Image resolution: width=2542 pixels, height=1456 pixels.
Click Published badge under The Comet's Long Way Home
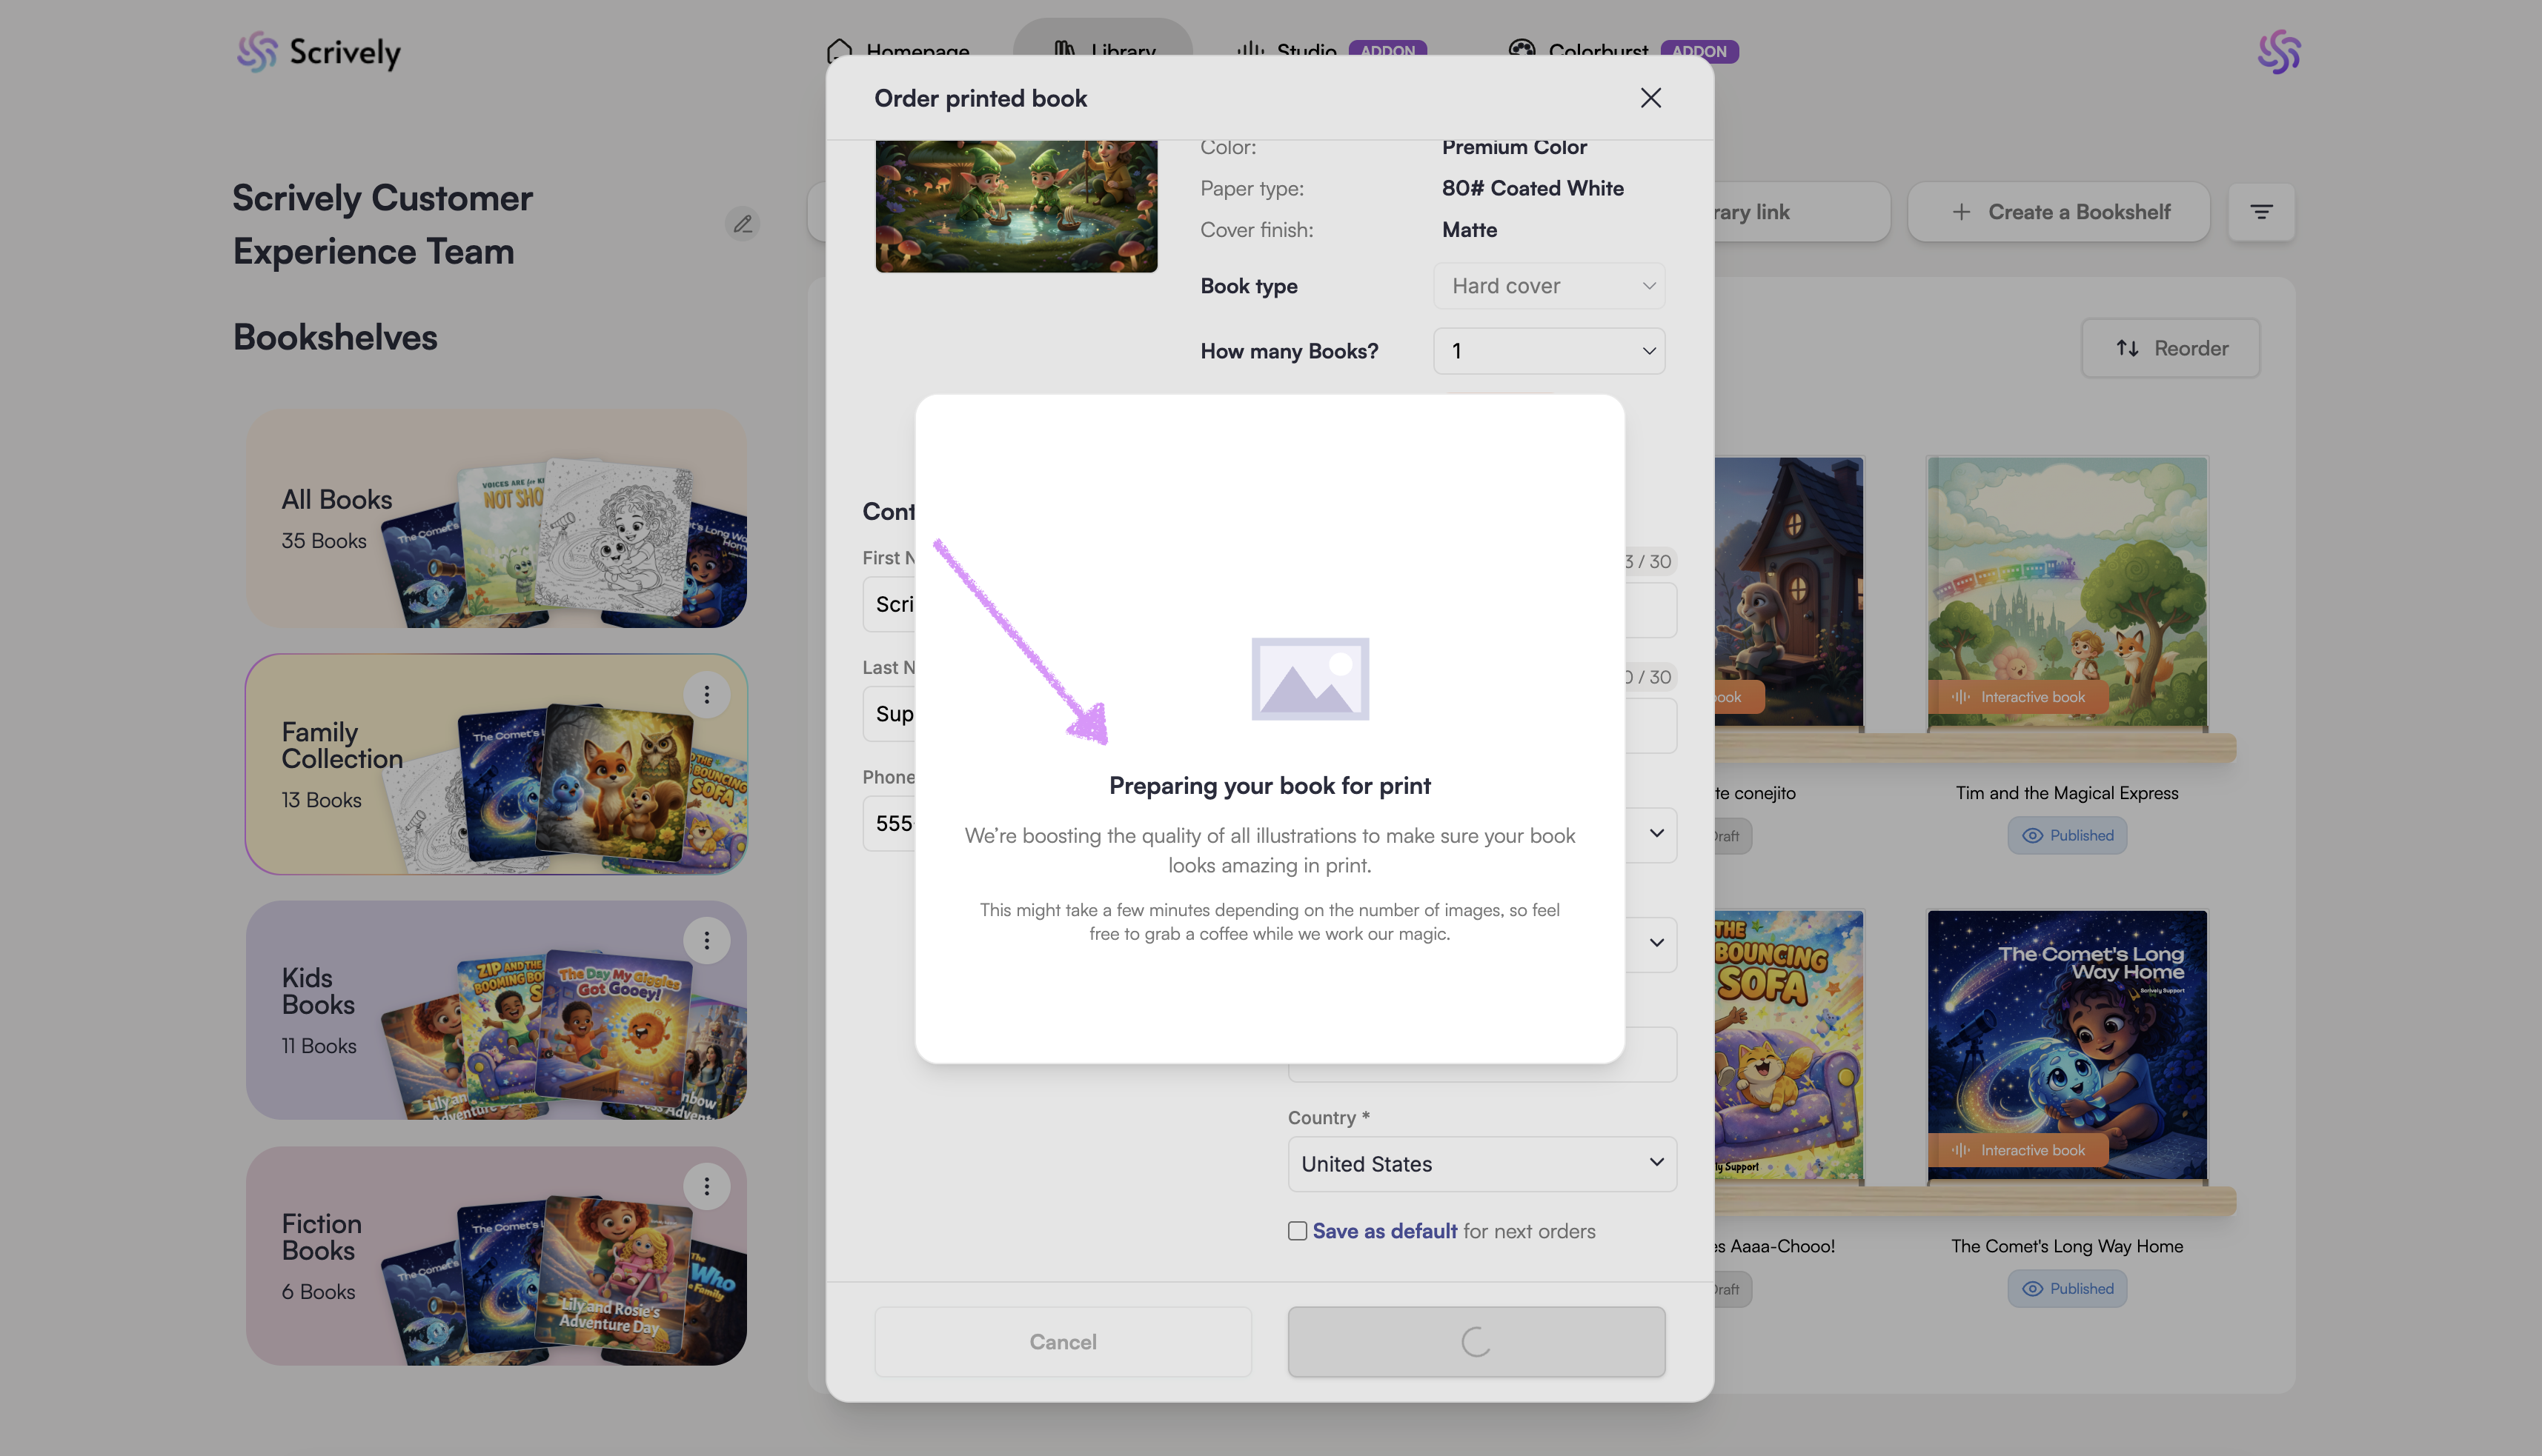click(2067, 1288)
